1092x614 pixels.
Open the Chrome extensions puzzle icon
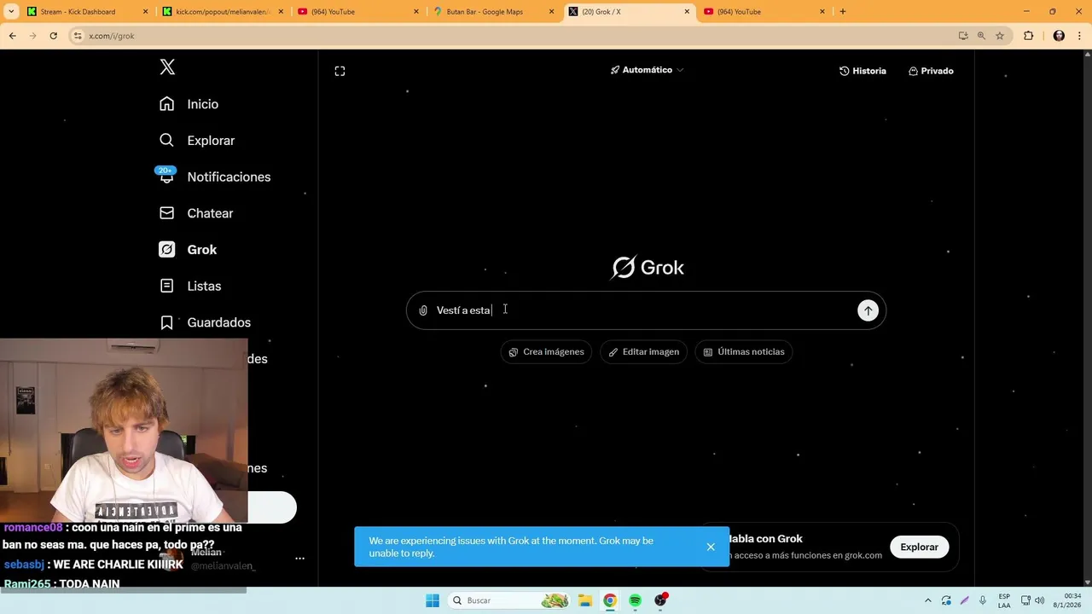click(1028, 36)
